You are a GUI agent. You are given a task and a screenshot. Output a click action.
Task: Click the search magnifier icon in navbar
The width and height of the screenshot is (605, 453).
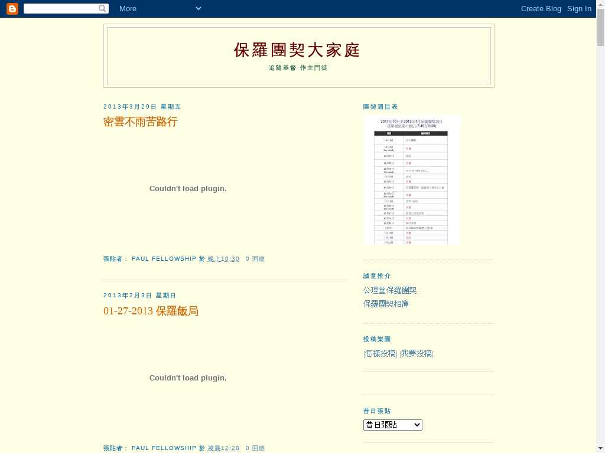[x=103, y=8]
